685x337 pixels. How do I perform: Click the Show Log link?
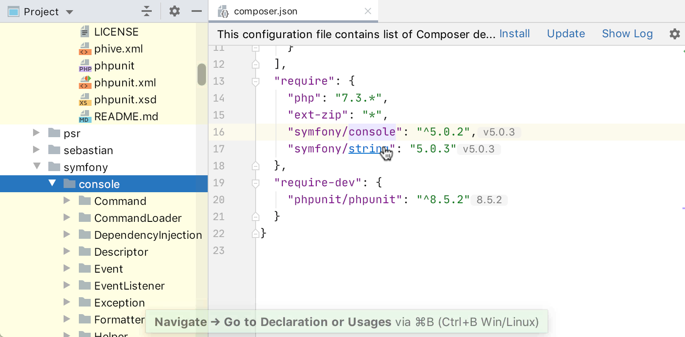627,34
